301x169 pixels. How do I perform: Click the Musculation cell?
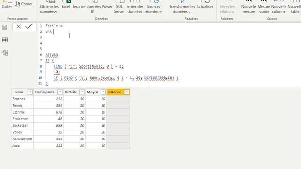22,139
